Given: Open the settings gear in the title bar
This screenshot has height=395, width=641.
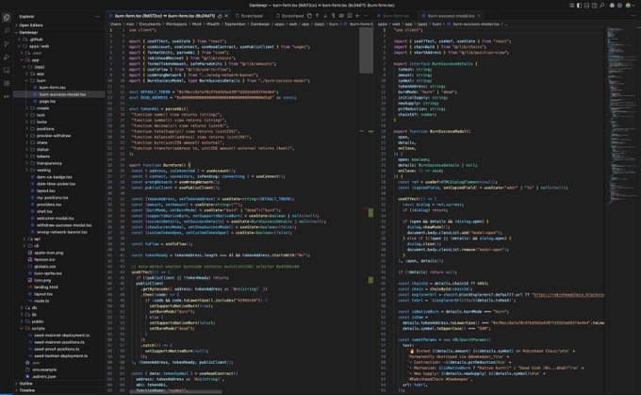Looking at the screenshot, I should point(619,6).
